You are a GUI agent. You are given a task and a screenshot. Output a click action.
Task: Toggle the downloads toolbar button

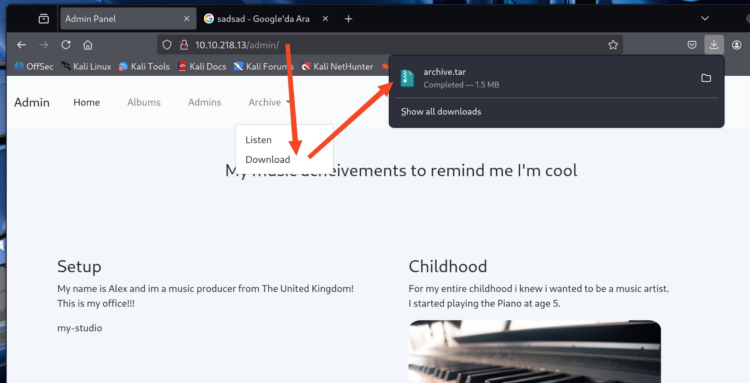click(x=714, y=45)
